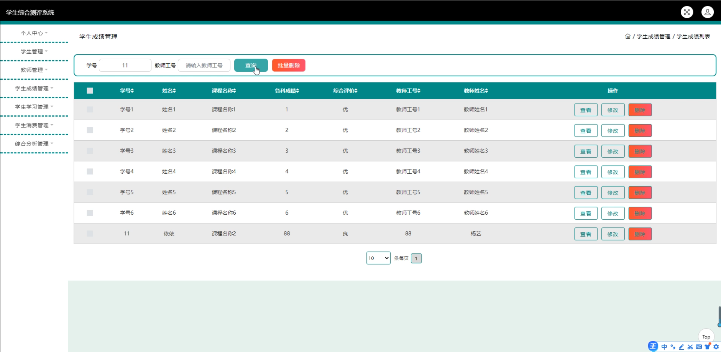Expand 学生消费管理 sidebar menu
Image resolution: width=721 pixels, height=352 pixels.
coord(34,125)
